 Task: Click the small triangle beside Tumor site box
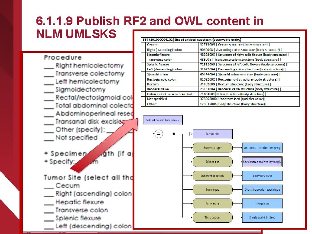point(191,134)
